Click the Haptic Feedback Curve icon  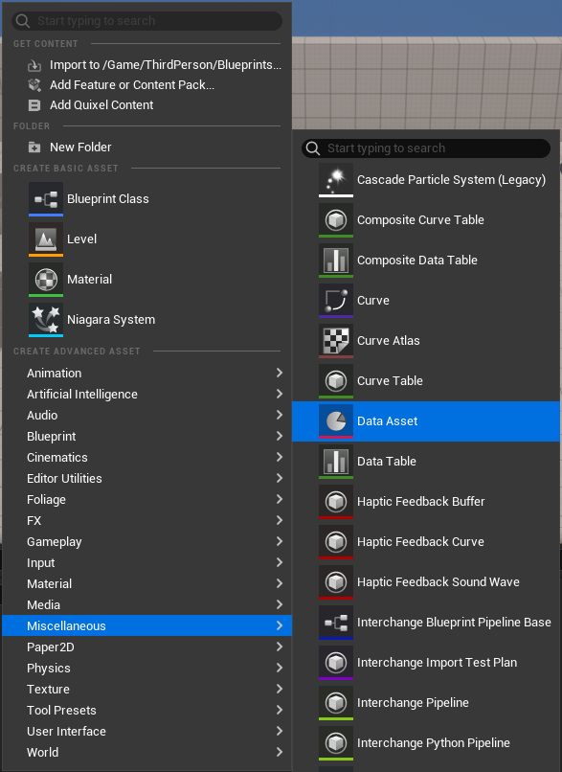pyautogui.click(x=336, y=542)
